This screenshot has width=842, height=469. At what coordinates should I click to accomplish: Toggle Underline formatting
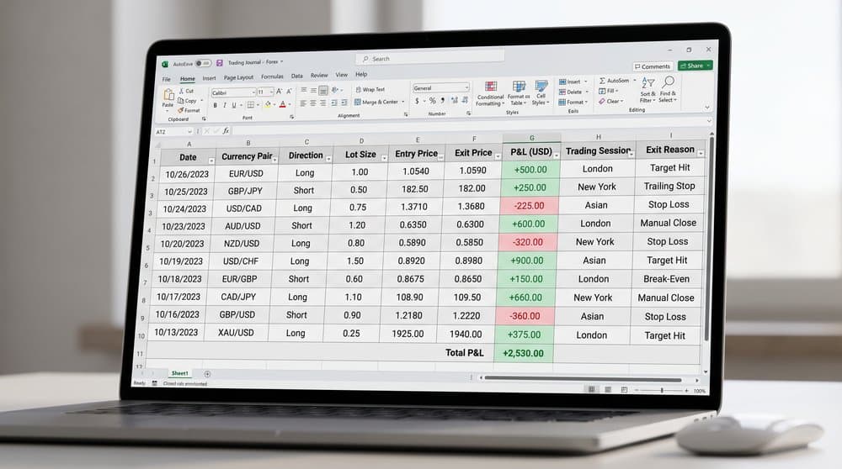pyautogui.click(x=233, y=106)
